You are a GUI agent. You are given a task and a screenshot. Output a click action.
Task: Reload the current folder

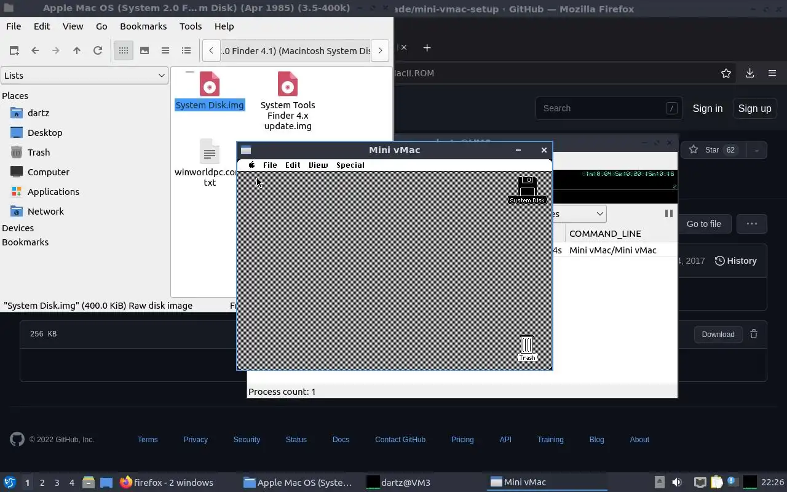point(98,50)
